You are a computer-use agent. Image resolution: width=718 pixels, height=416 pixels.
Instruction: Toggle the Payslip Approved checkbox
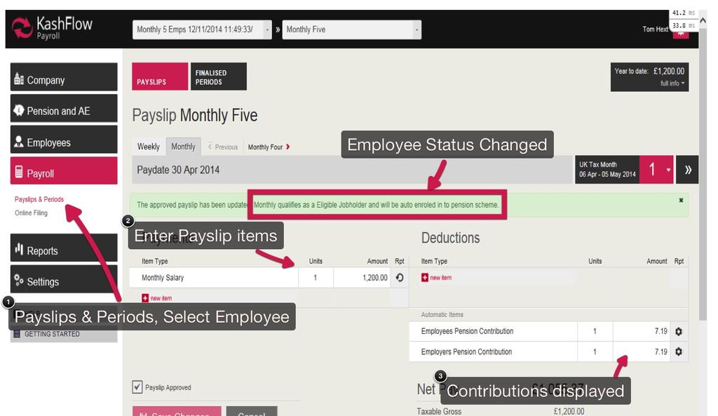click(137, 387)
